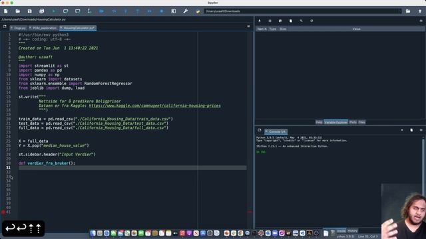Select the Variable Explorer tab
The image size is (426, 239).
coord(335,122)
